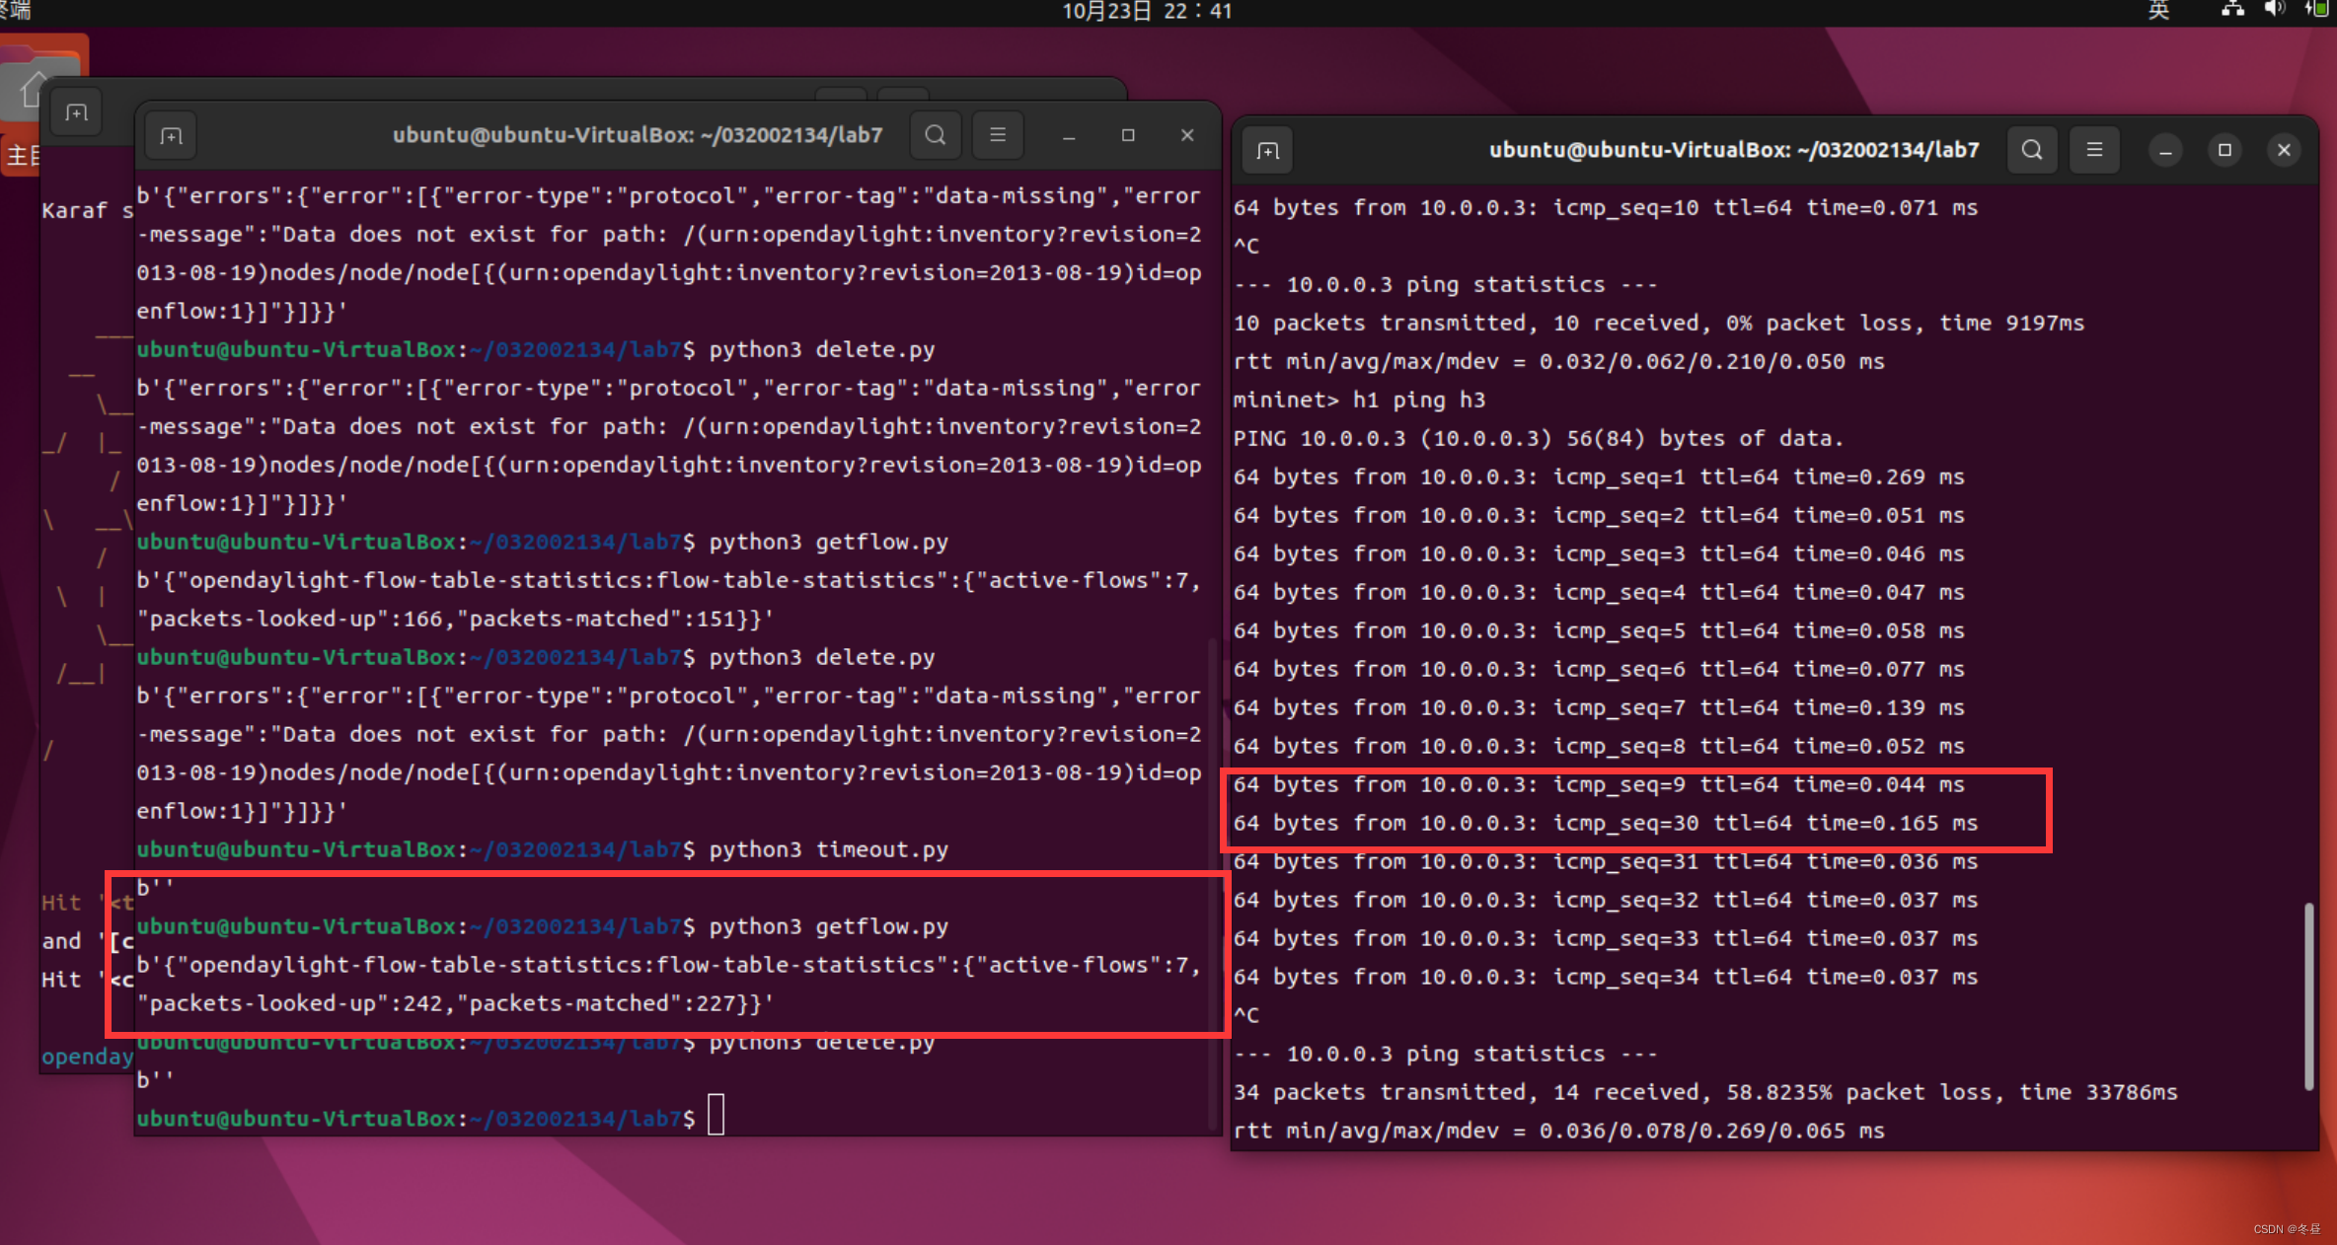Screen dimensions: 2337x1245
Task: Click search icon in left lab7 terminal
Action: tap(936, 135)
